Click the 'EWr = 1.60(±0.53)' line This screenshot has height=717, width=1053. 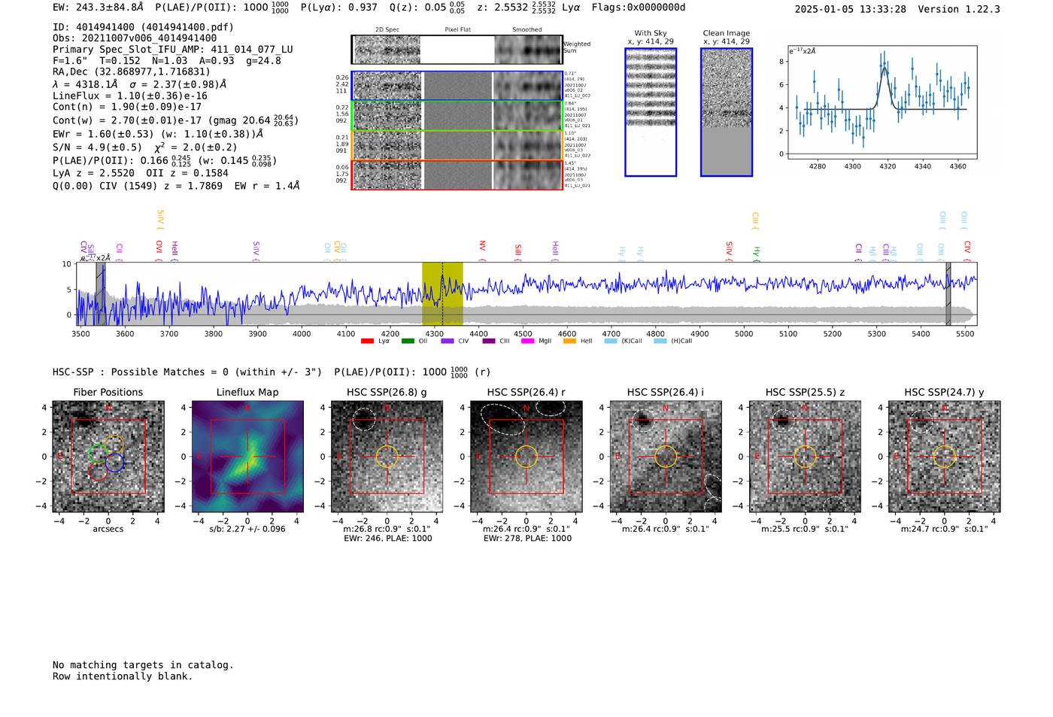coord(103,134)
